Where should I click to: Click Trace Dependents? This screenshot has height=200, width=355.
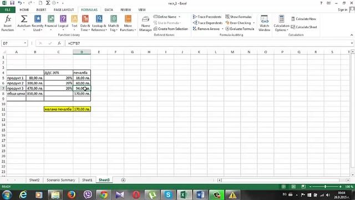pyautogui.click(x=207, y=23)
